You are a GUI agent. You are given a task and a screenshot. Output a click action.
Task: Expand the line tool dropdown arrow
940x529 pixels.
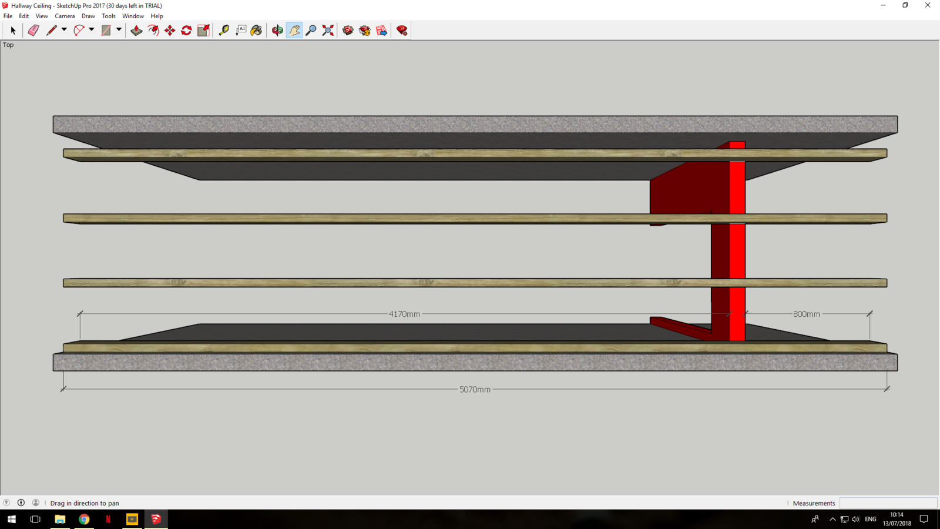(x=64, y=30)
